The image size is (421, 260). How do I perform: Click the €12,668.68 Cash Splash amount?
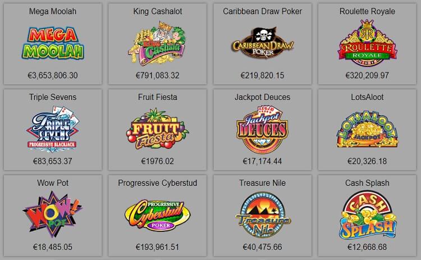367,247
